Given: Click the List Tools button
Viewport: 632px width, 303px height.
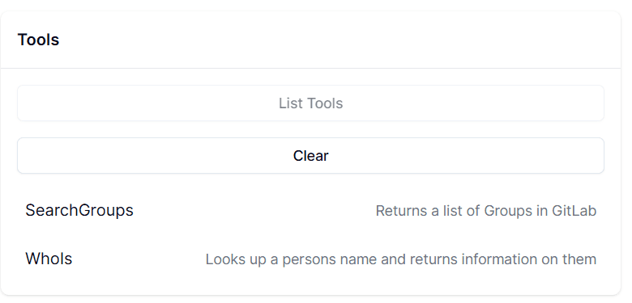Looking at the screenshot, I should click(310, 103).
